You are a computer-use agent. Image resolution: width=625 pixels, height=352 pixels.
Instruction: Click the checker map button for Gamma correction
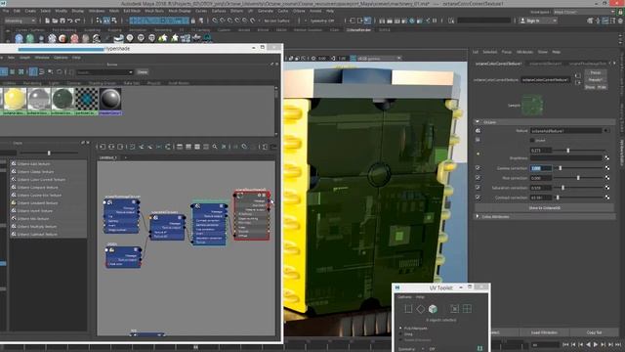coord(606,168)
